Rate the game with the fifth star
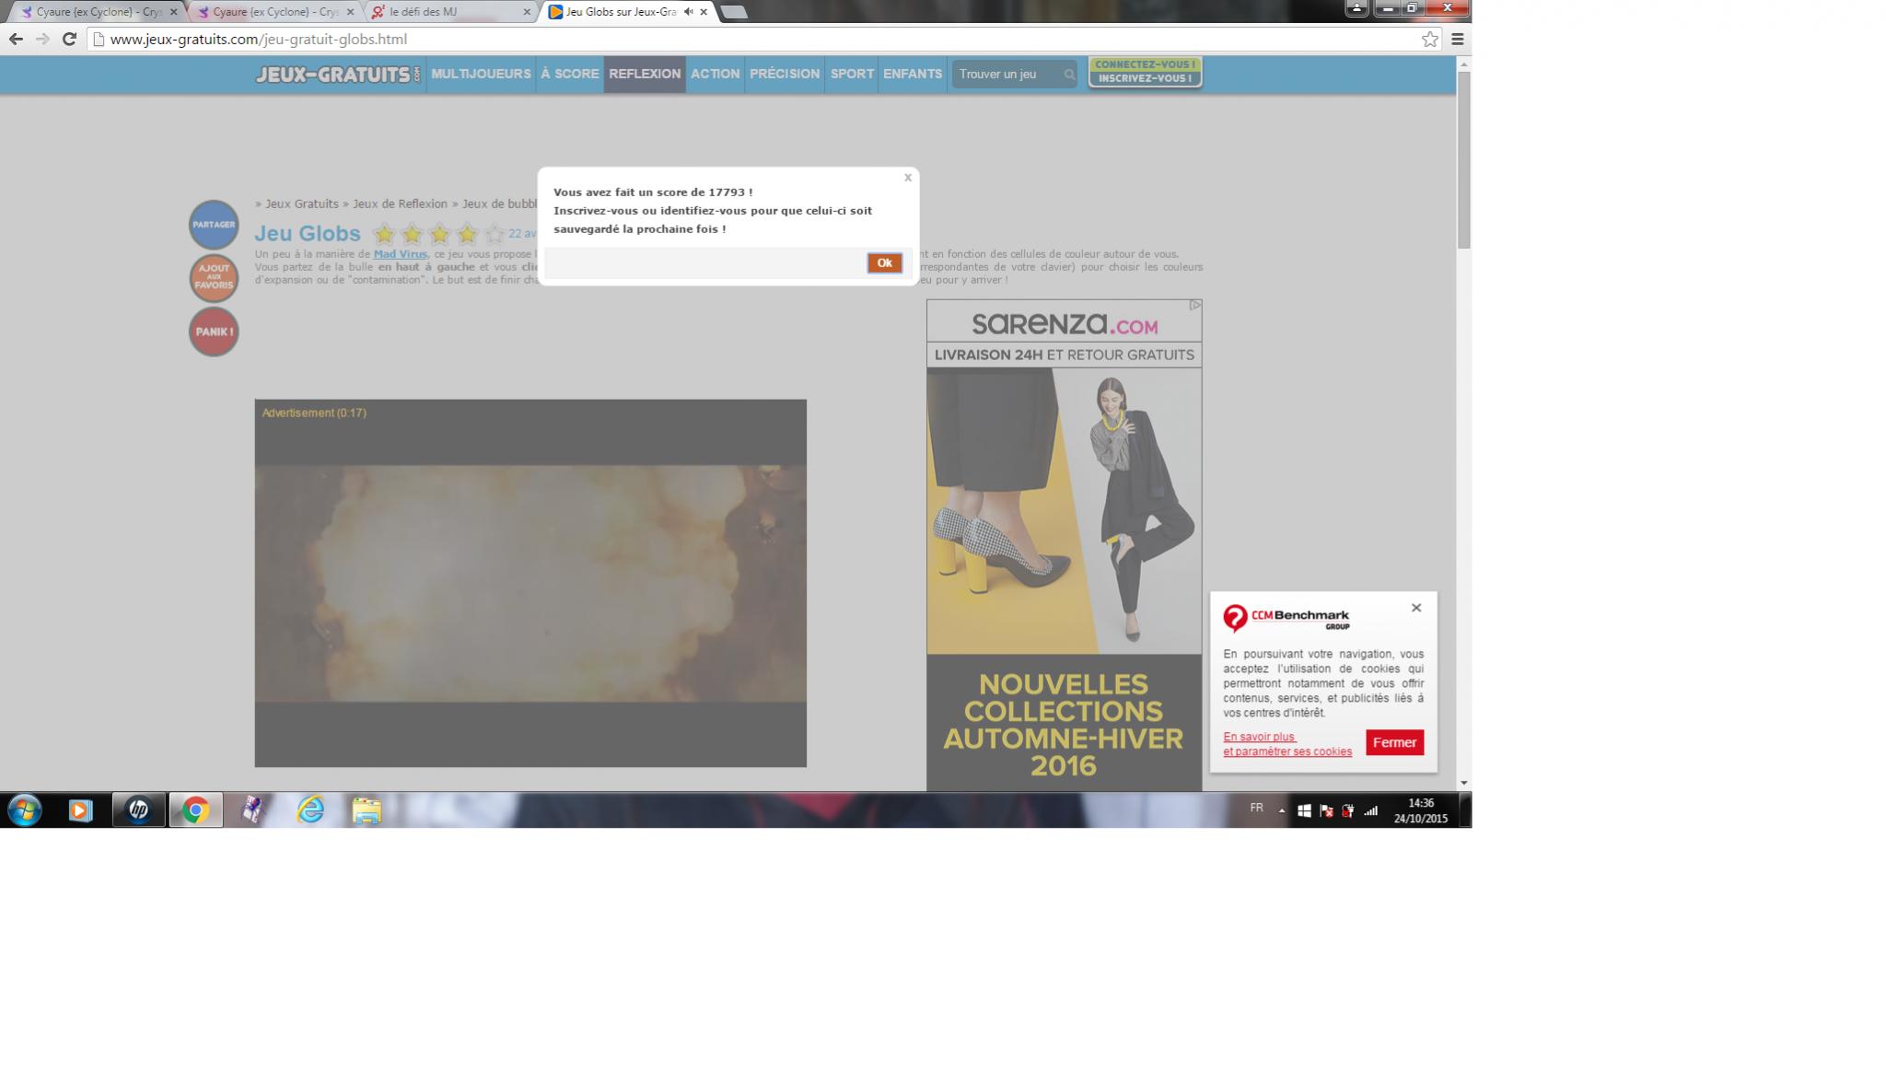The height and width of the screenshot is (1071, 1886). [x=495, y=234]
